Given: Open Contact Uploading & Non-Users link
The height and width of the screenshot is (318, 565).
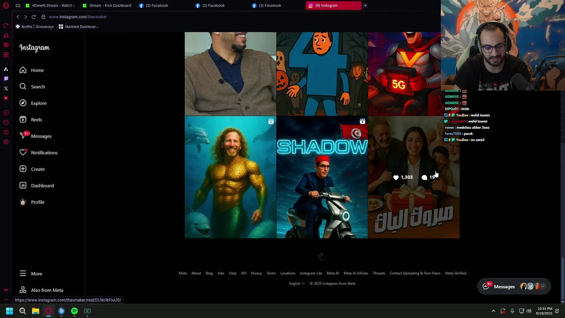Looking at the screenshot, I should tap(415, 273).
